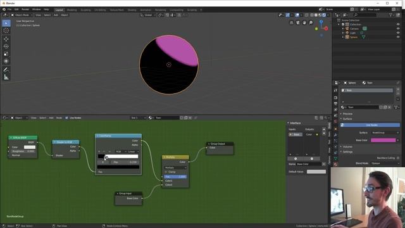Open viewport Add menu button
The height and width of the screenshot is (228, 405).
tap(56, 15)
